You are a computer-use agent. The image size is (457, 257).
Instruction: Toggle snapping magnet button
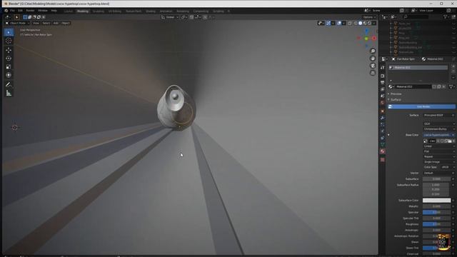tap(191, 17)
